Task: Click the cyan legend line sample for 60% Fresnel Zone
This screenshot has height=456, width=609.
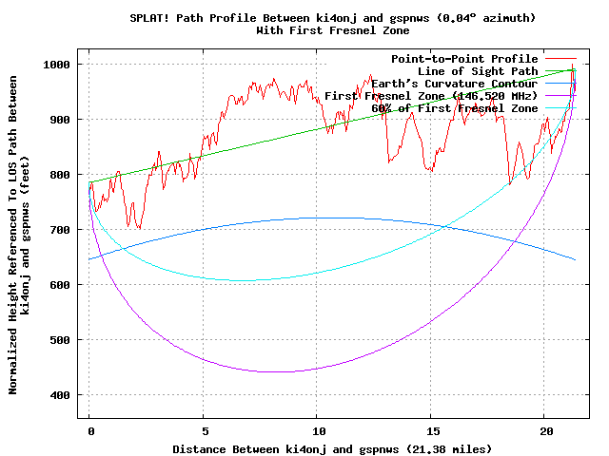Action: (560, 107)
